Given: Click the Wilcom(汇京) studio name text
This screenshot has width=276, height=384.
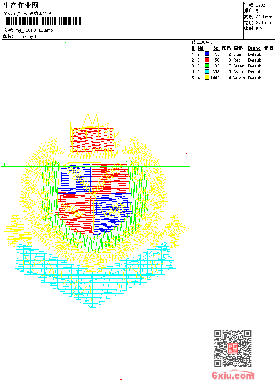Looking at the screenshot, I should 27,13.
